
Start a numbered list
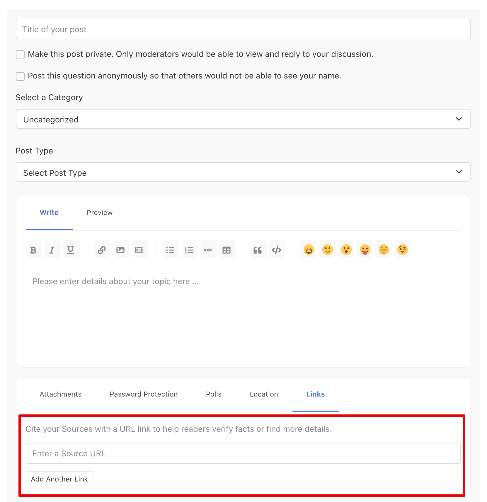coord(189,250)
